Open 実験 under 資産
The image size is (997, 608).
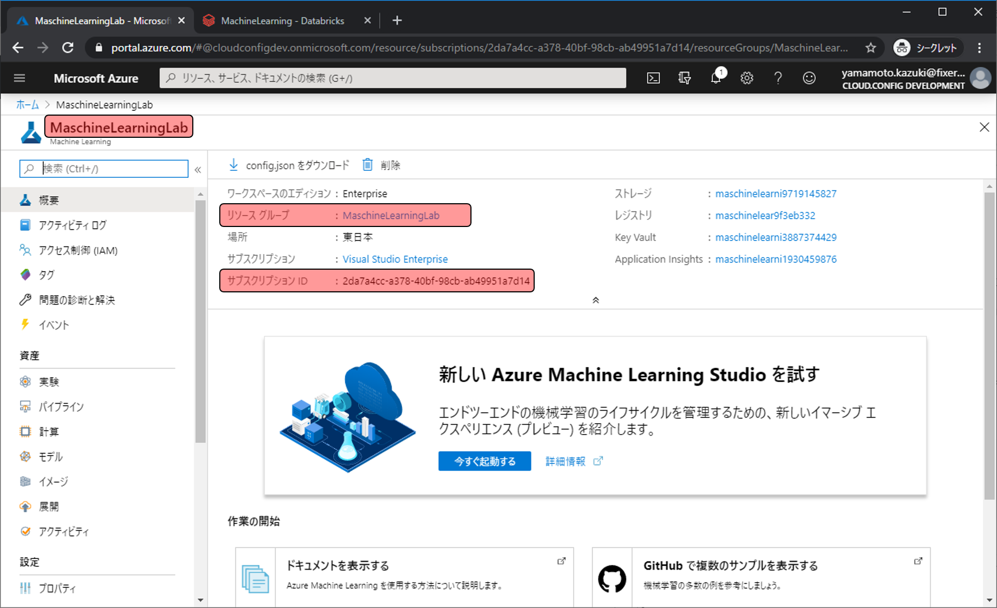pyautogui.click(x=97, y=382)
